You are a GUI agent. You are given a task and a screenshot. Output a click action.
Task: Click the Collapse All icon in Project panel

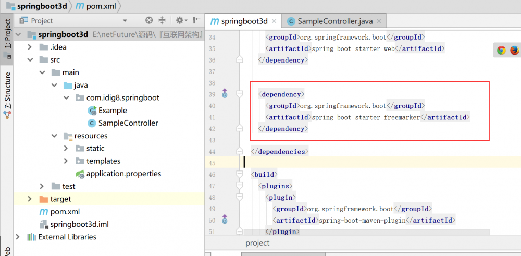tap(162, 20)
